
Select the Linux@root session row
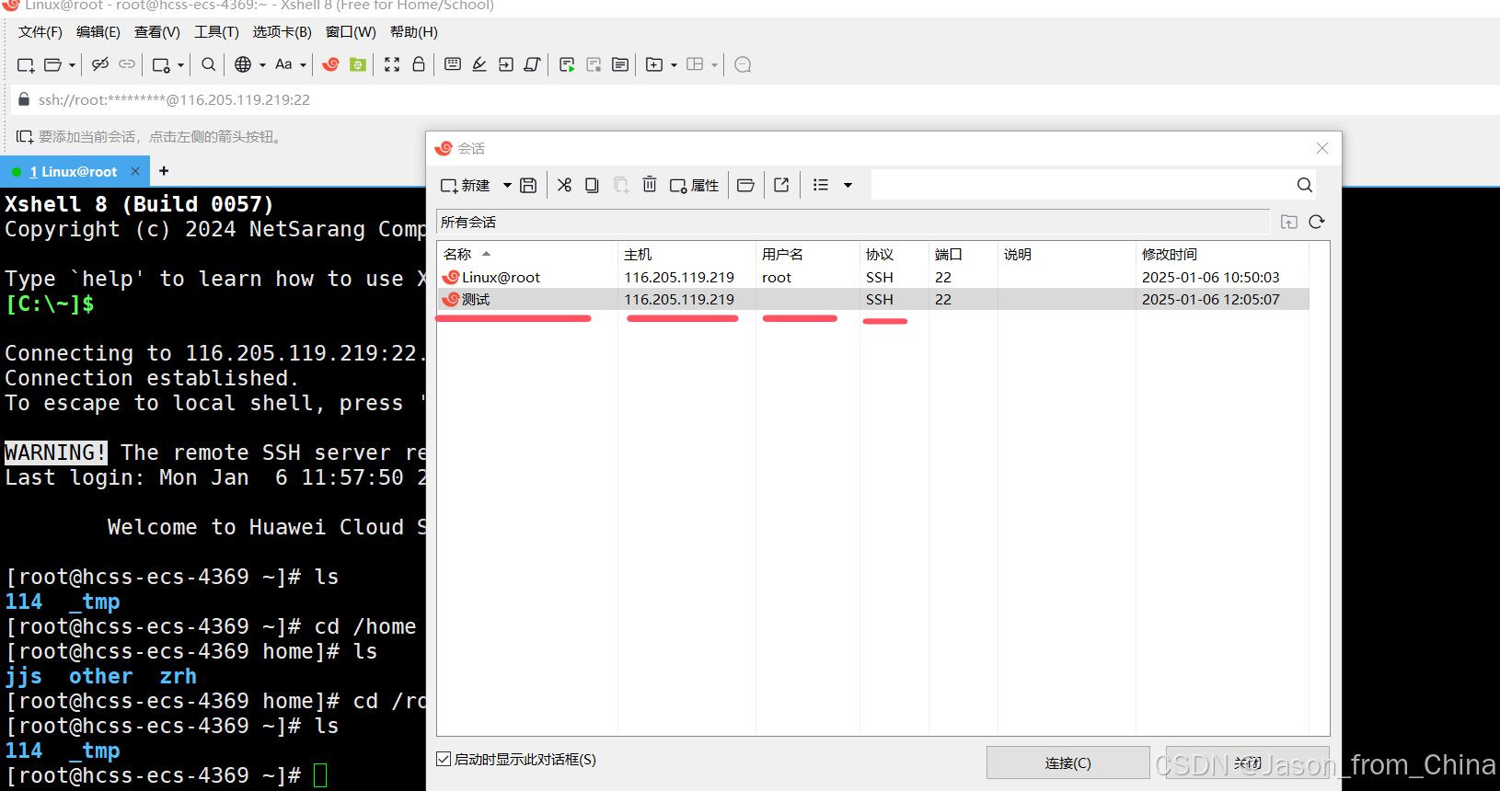point(873,277)
